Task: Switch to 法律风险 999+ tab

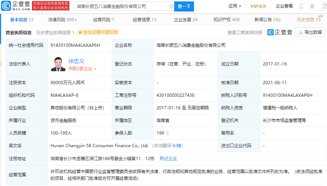Action: pyautogui.click(x=63, y=20)
